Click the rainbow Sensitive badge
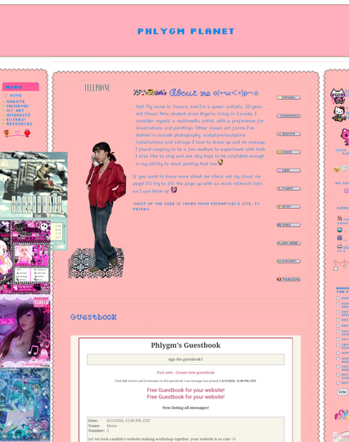349x442 pixels. click(288, 134)
